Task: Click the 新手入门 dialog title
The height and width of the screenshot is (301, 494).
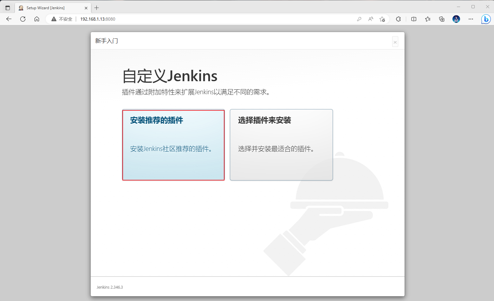Action: [107, 41]
